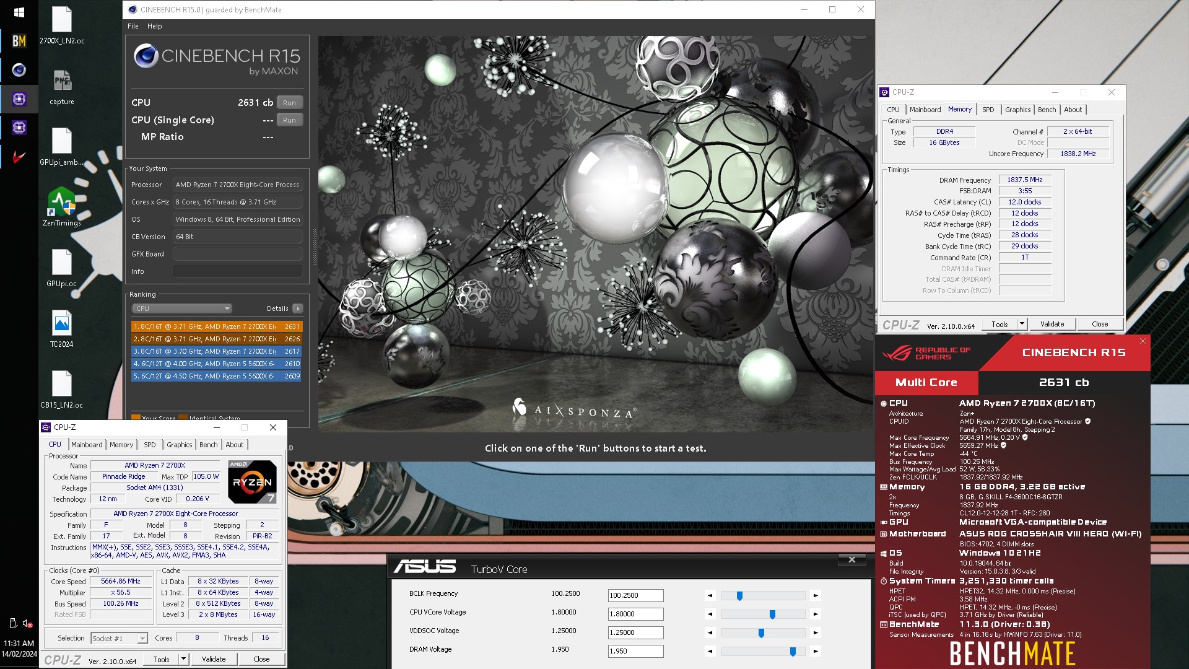Open the 2700X_LN2.oc desktop file
The height and width of the screenshot is (669, 1189).
coord(62,25)
